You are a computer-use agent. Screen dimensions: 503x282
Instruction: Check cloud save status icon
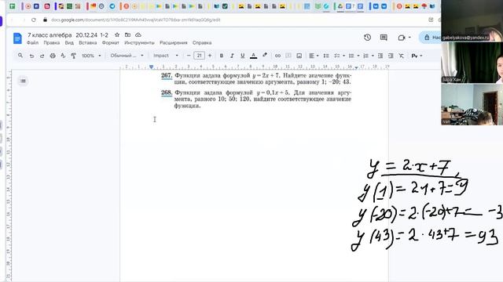[x=138, y=34]
